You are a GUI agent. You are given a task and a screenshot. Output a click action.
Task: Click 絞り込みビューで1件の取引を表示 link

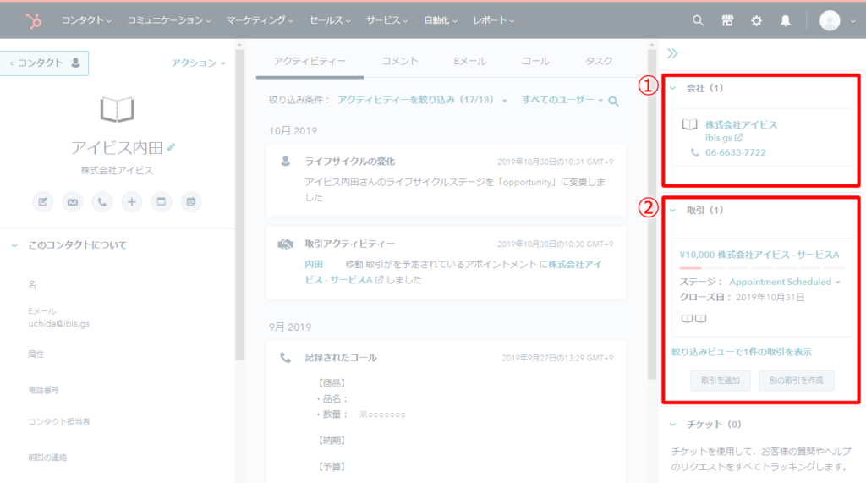click(x=741, y=352)
